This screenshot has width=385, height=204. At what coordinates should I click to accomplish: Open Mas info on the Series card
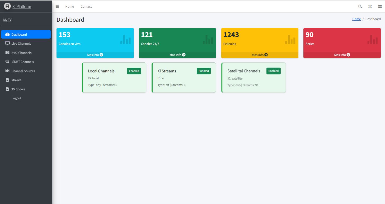(x=342, y=55)
